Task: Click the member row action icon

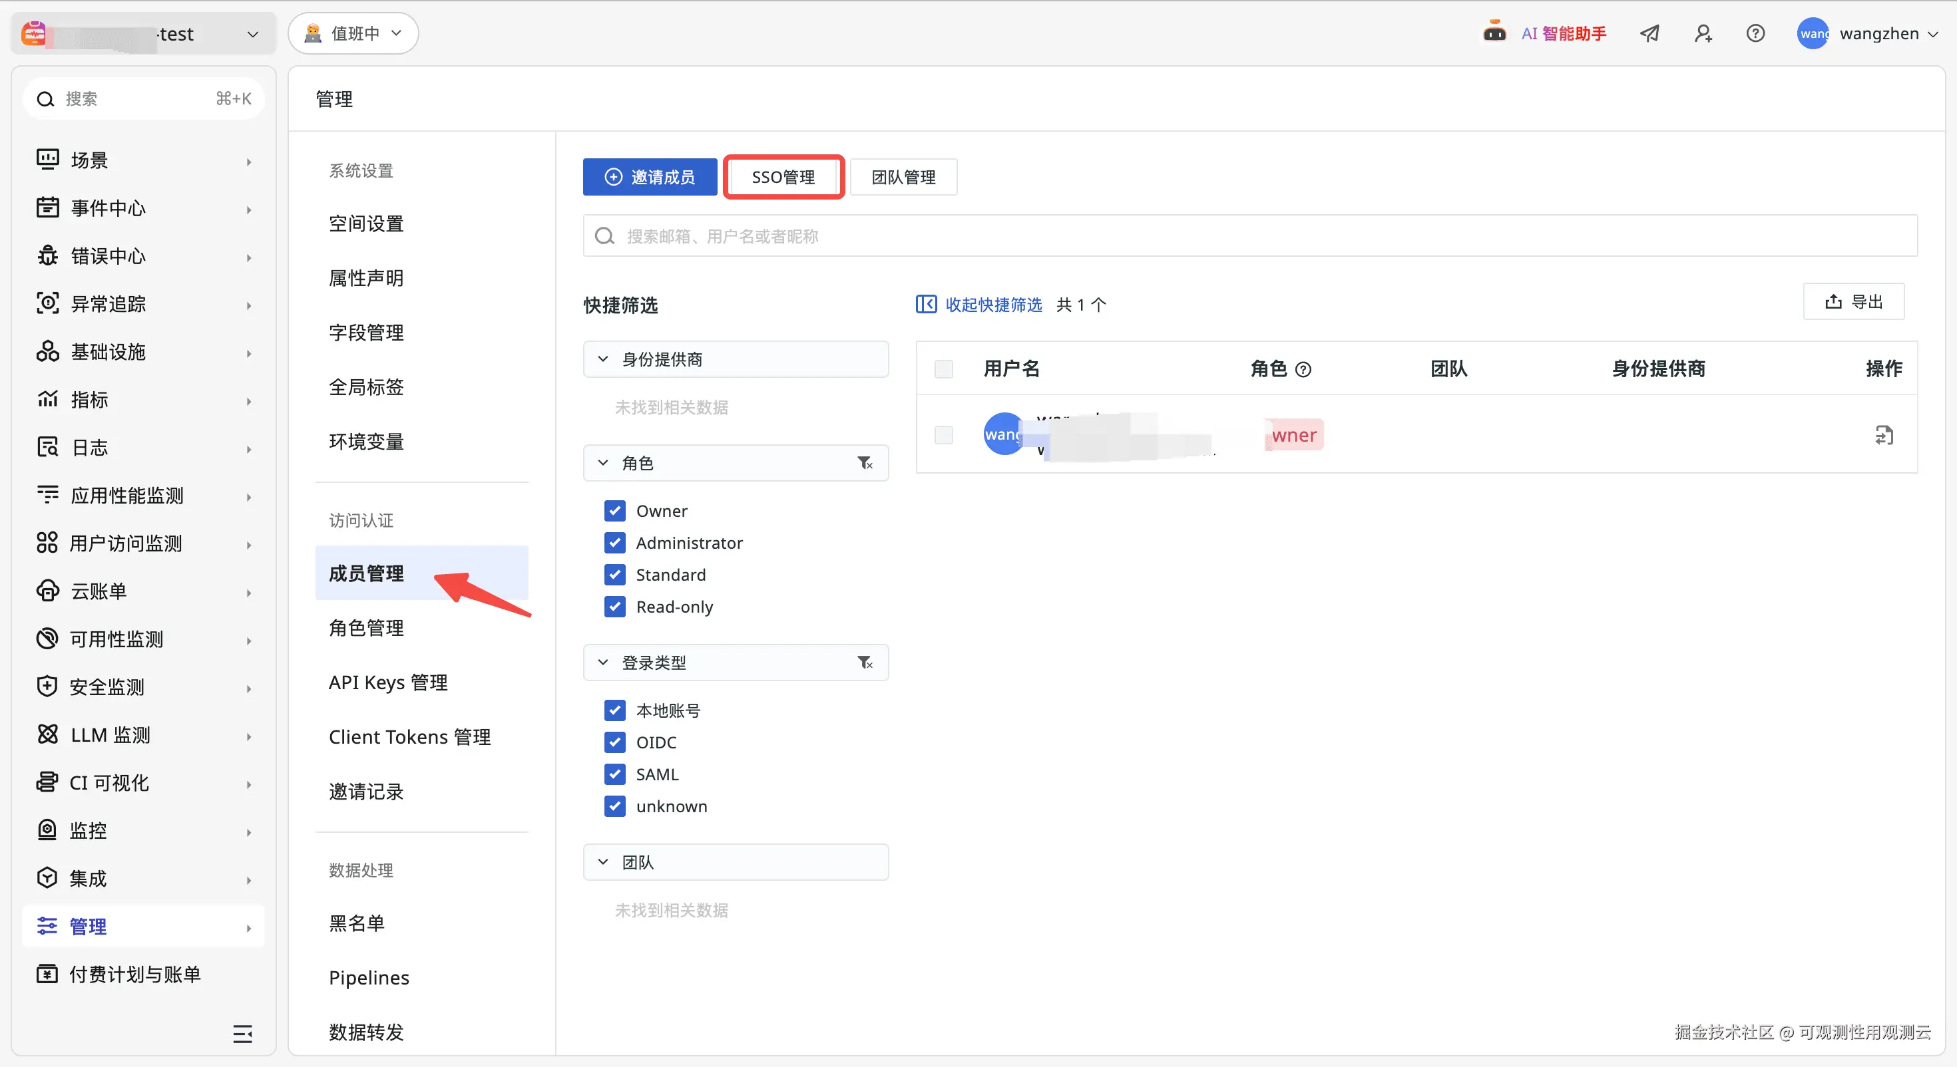Action: click(1884, 435)
